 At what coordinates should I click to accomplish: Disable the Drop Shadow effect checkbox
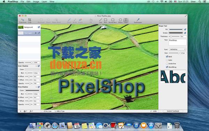pyautogui.click(x=39, y=87)
